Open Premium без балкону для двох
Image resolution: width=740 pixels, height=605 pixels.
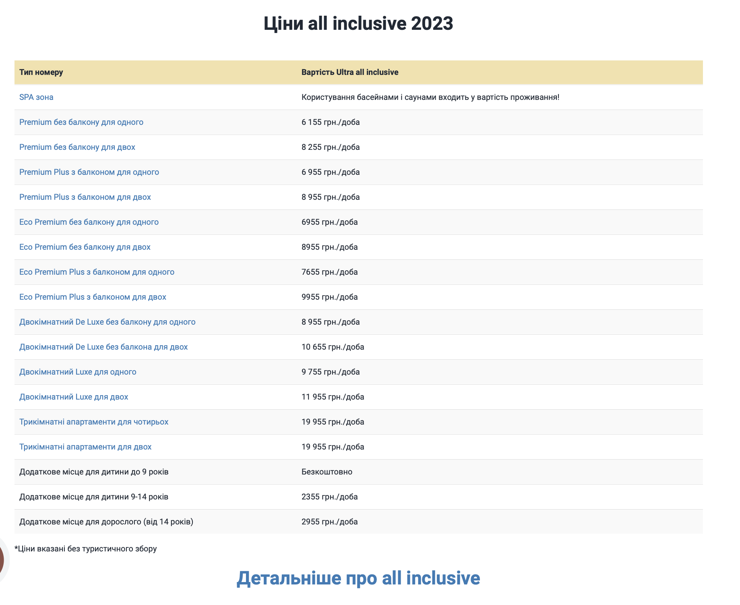click(77, 147)
